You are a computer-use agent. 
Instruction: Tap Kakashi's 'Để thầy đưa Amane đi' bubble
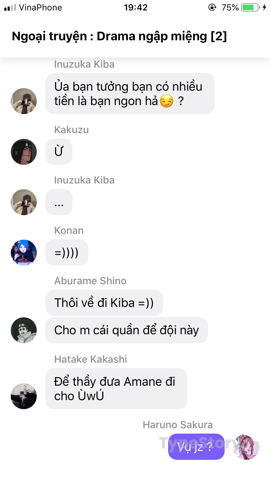pos(116,389)
